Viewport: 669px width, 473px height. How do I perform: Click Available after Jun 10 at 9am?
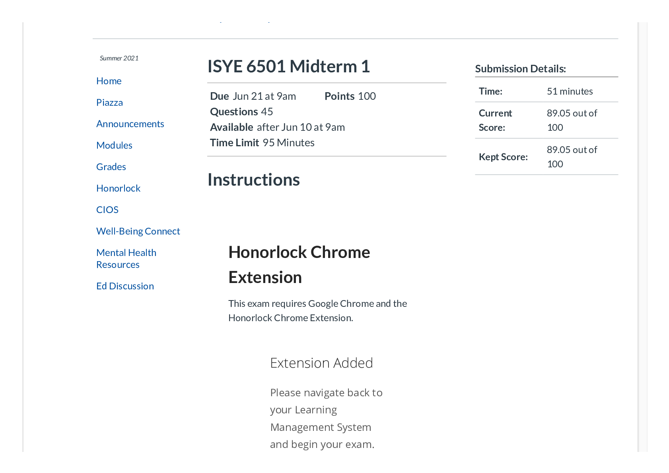click(x=277, y=127)
